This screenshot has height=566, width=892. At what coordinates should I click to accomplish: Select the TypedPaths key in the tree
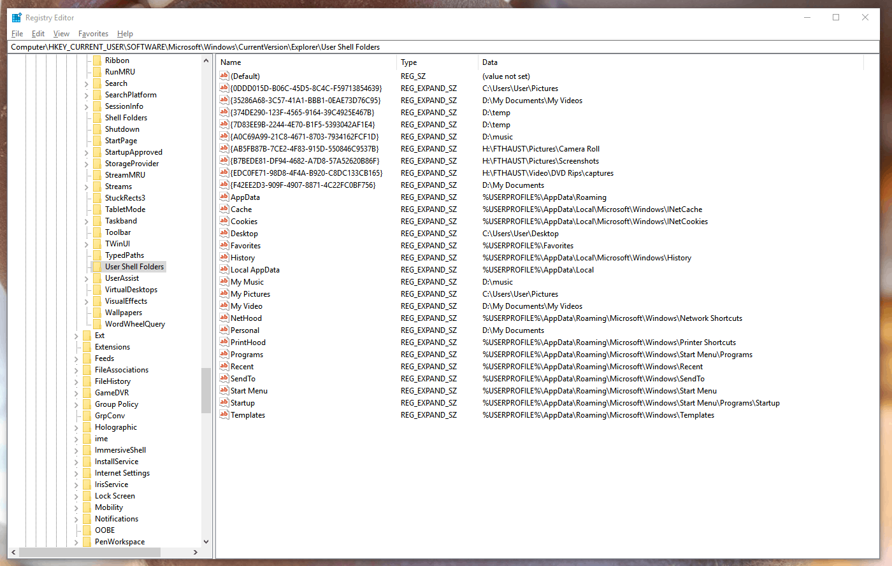pos(124,255)
